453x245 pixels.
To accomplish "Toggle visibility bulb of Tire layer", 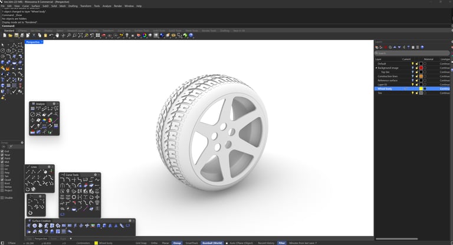I will [412, 92].
